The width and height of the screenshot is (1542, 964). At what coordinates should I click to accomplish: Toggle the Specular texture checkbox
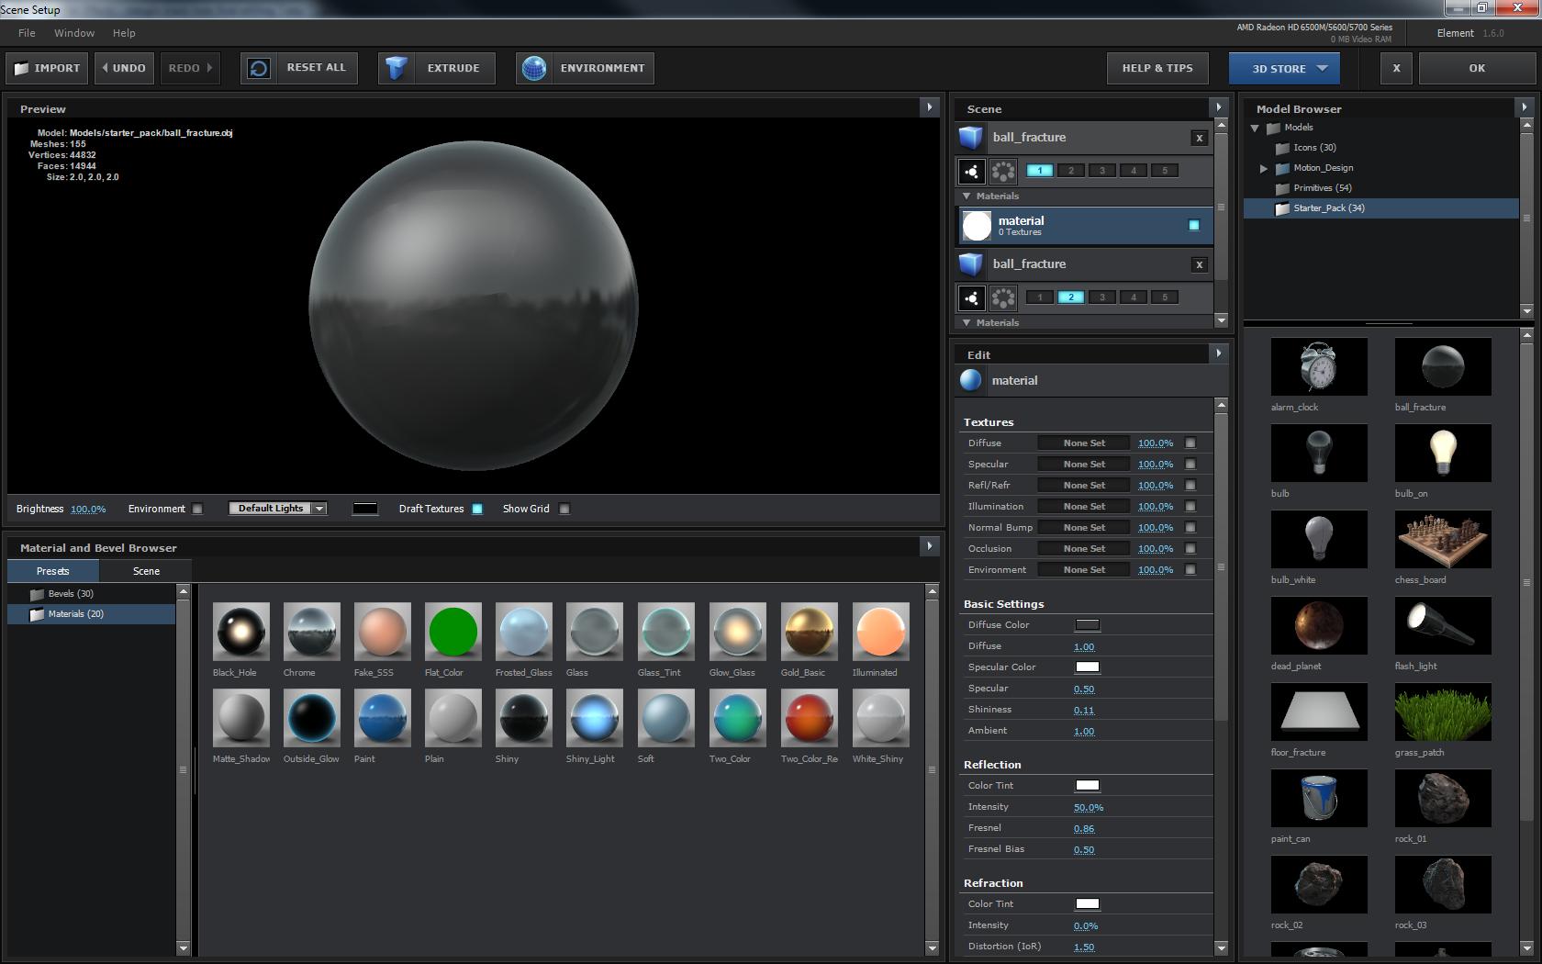pos(1190,464)
